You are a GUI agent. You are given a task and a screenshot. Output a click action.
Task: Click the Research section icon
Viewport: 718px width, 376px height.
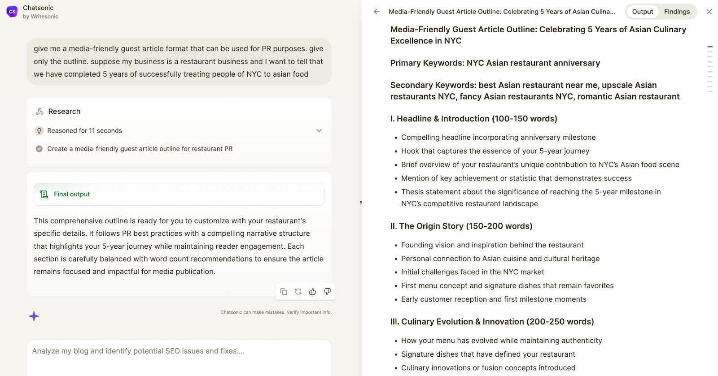(39, 112)
